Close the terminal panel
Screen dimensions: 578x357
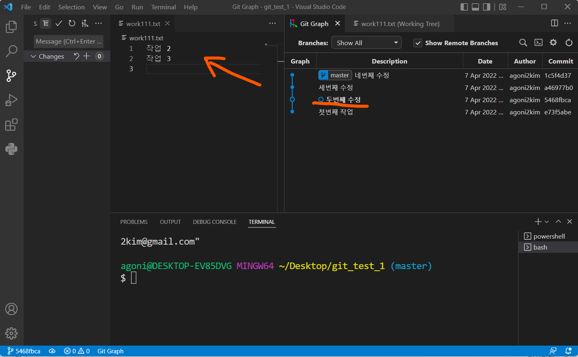[569, 221]
